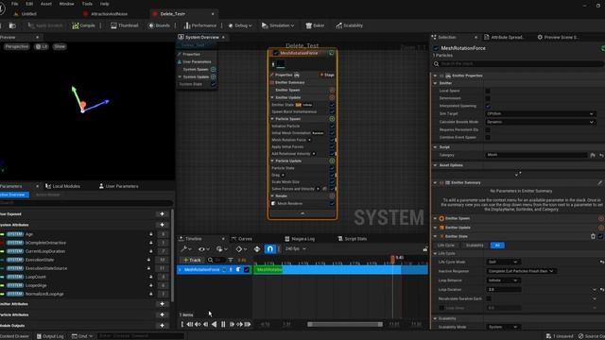
Task: Click the Thumbnail toolbar button
Action: click(x=124, y=25)
